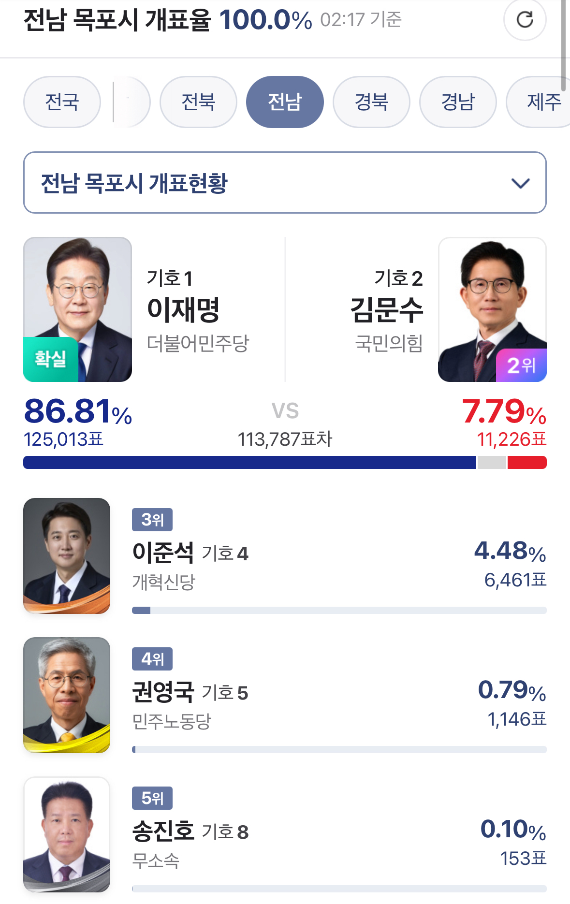This screenshot has width=570, height=904.
Task: Click the blue-red vote share bar
Action: coord(285,463)
